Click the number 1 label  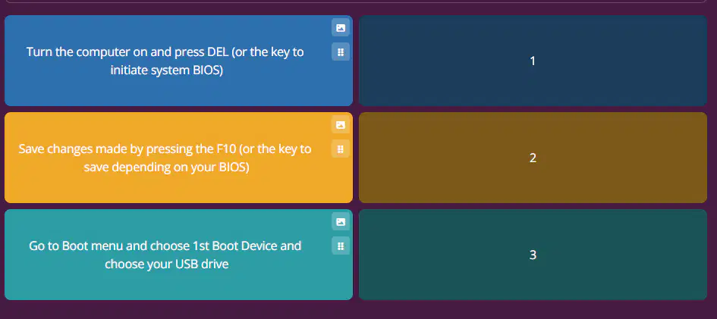tap(533, 61)
